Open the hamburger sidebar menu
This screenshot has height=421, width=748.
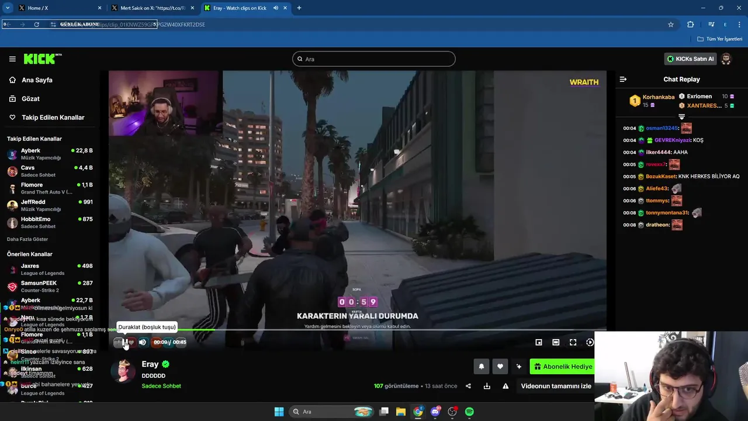[12, 59]
